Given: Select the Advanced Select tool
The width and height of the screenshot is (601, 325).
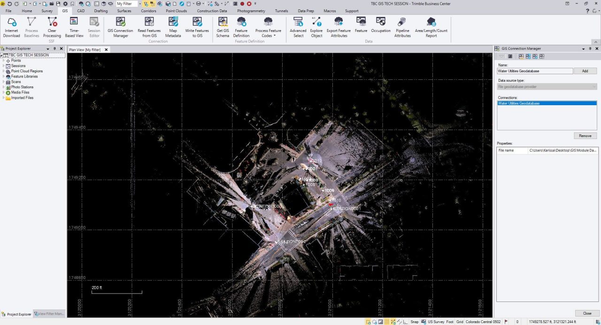Looking at the screenshot, I should coord(298,27).
